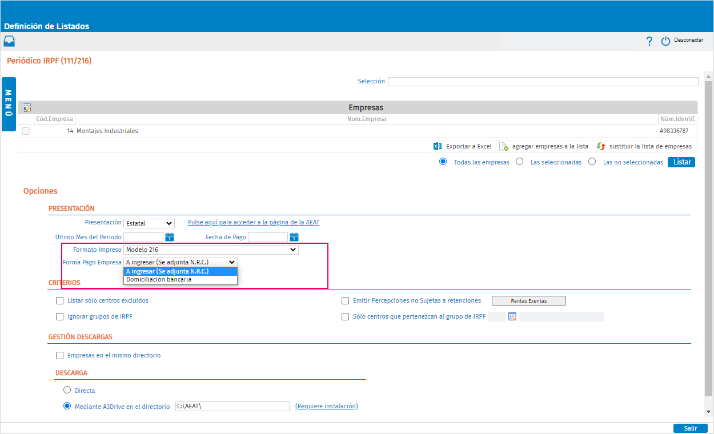This screenshot has height=434, width=714.
Task: Click the Selección input field
Action: [x=543, y=82]
